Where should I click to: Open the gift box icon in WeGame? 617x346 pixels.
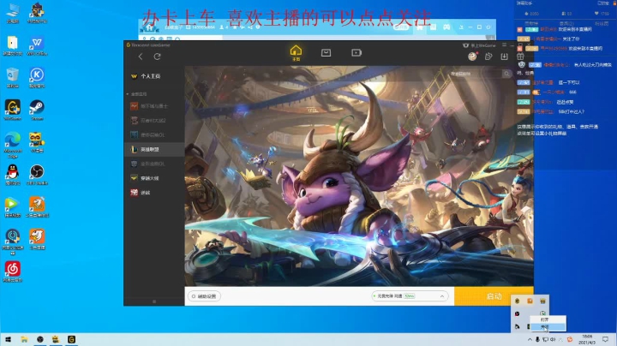[x=520, y=57]
